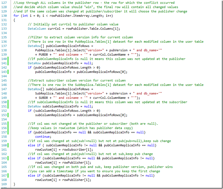Click comment about column not updated at the subscriber
This screenshot has width=223, height=189.
tap(107, 102)
